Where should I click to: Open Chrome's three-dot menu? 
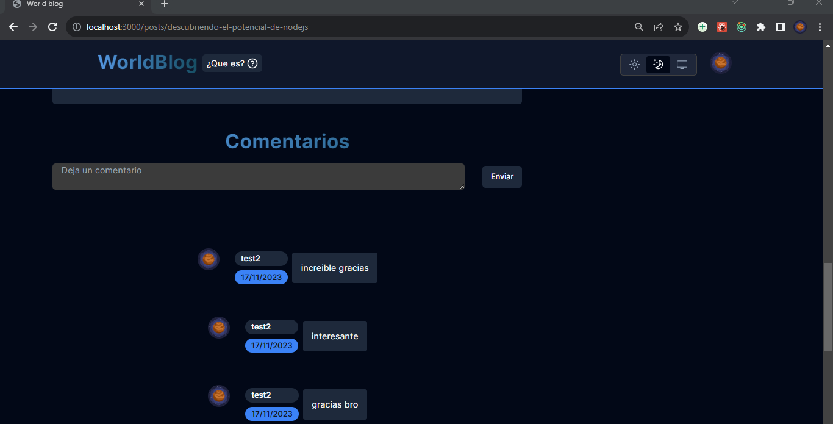click(820, 27)
